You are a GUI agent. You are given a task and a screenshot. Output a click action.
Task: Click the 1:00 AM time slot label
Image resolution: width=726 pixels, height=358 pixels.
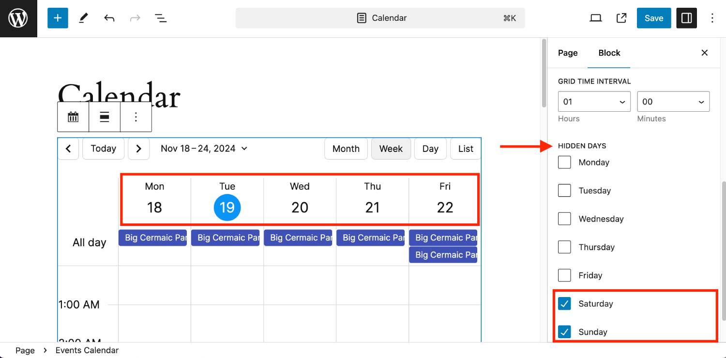pos(79,304)
